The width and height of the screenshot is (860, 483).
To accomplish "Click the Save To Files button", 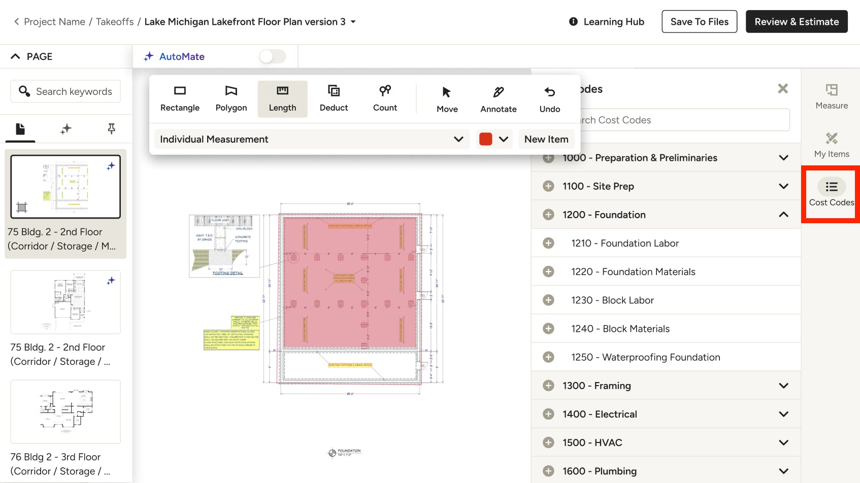I will (x=699, y=21).
